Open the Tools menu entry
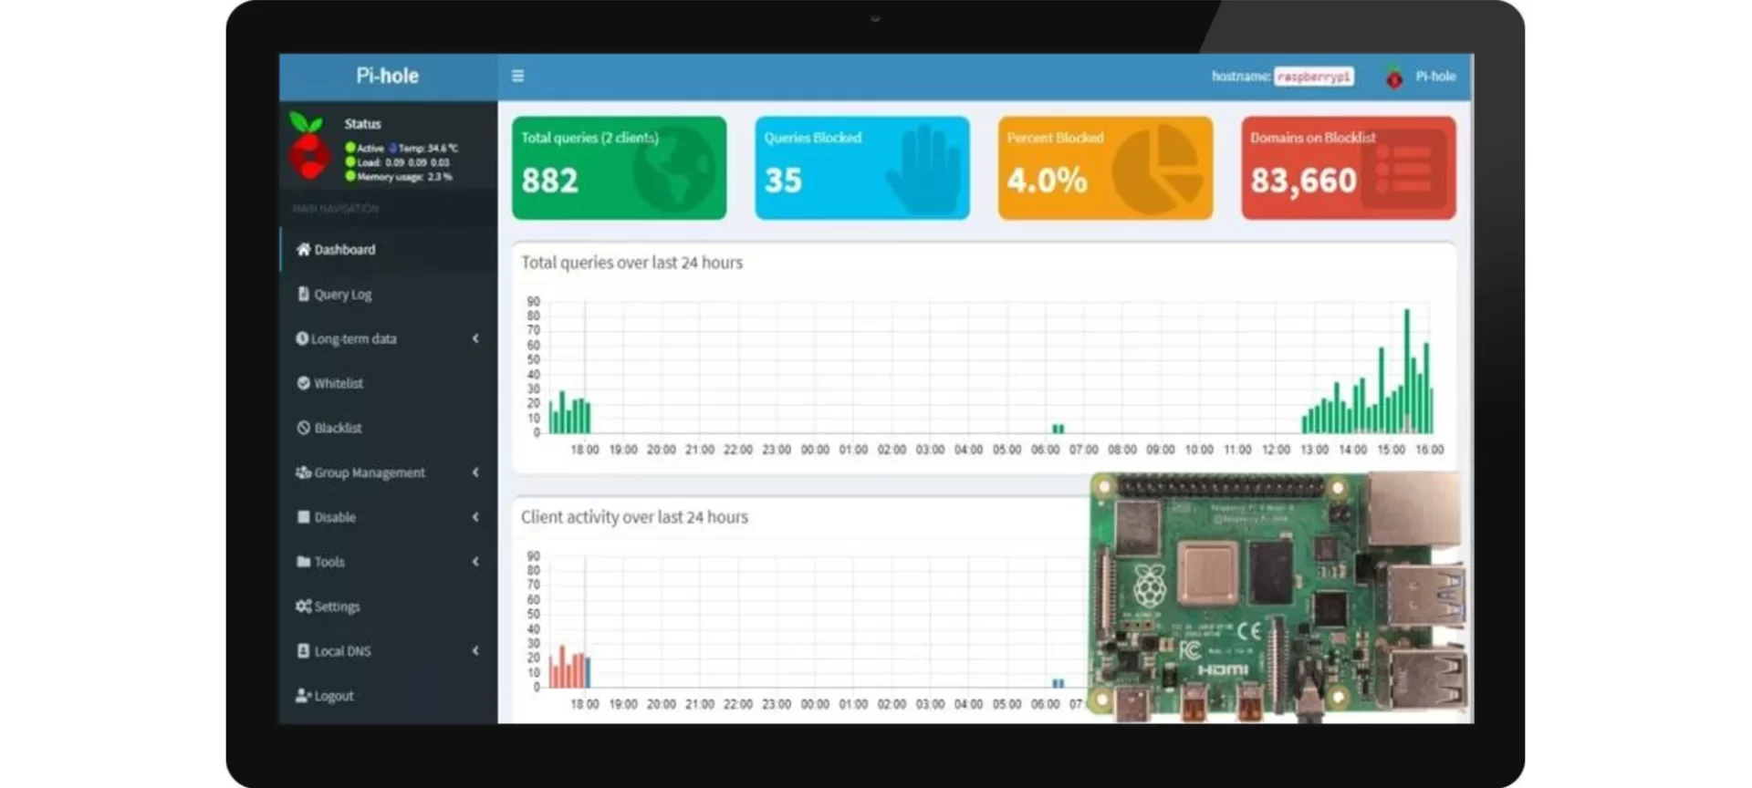Image resolution: width=1752 pixels, height=788 pixels. click(389, 562)
